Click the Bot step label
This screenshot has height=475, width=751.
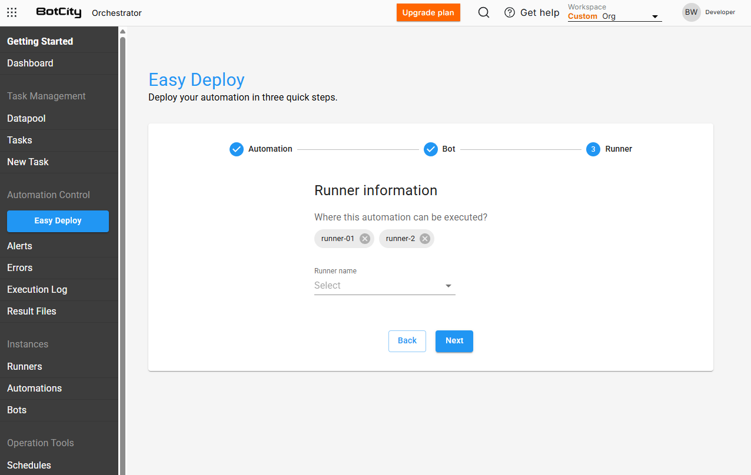(x=449, y=149)
